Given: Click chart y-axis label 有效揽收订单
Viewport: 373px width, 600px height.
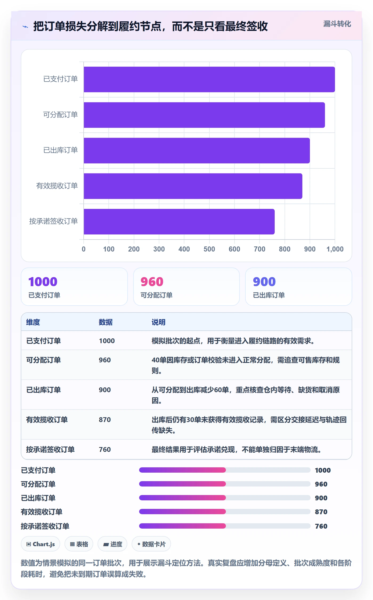Looking at the screenshot, I should click(57, 186).
